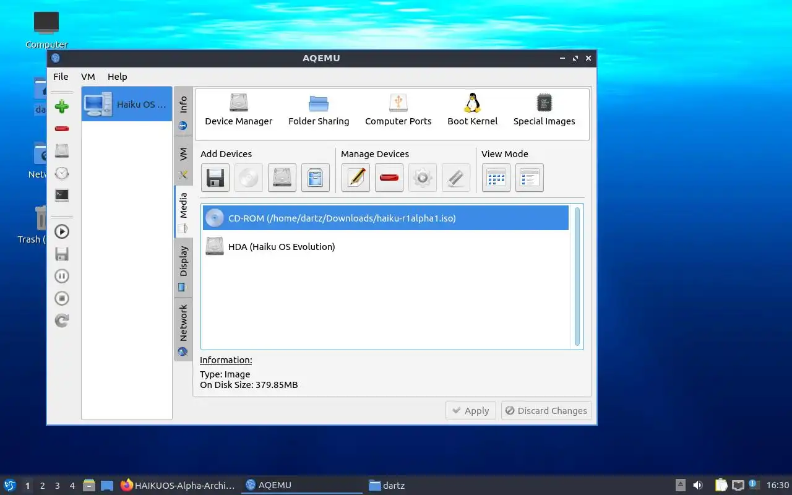Open the start menu in taskbar

coord(10,485)
